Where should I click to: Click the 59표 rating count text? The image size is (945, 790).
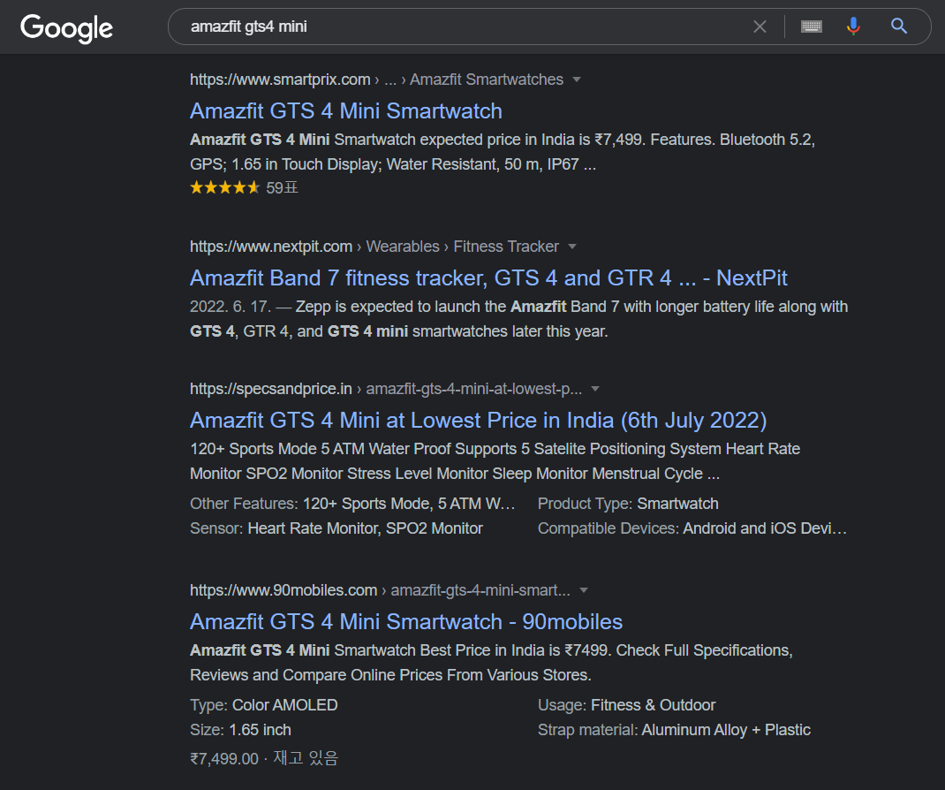pyautogui.click(x=282, y=188)
